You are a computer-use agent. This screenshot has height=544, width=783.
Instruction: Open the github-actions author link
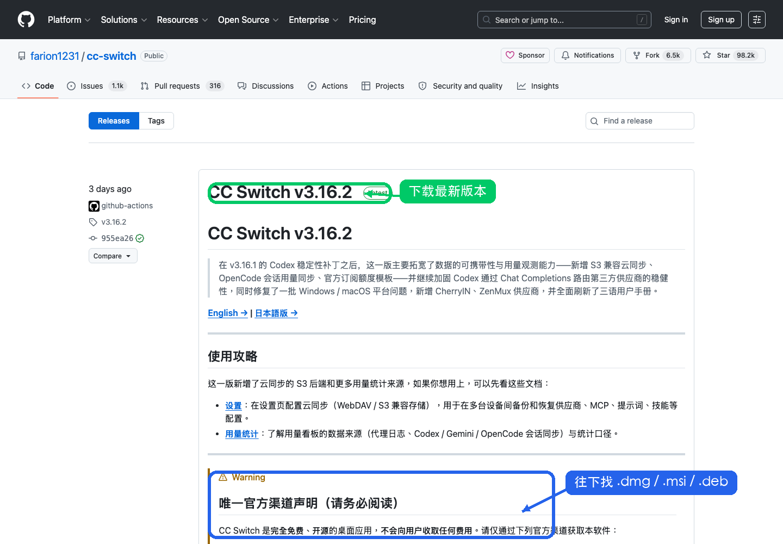(127, 206)
